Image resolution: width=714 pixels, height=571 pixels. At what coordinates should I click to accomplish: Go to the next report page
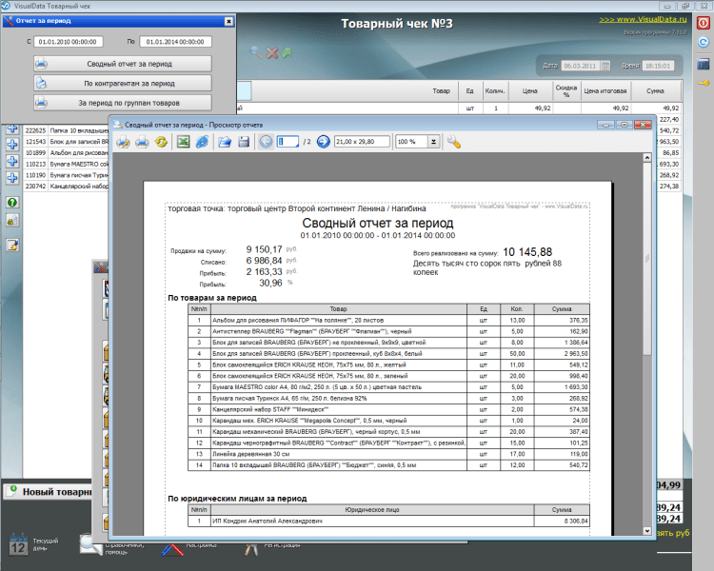(x=324, y=142)
